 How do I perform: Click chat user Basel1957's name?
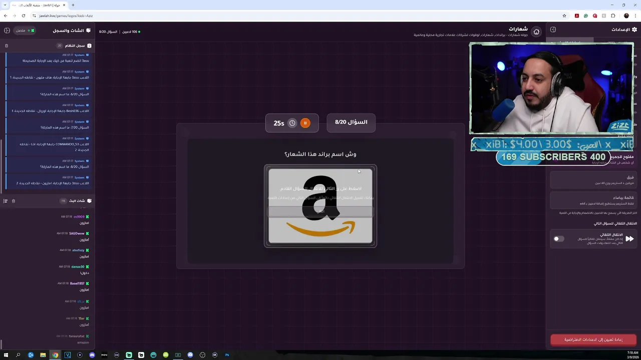click(77, 283)
